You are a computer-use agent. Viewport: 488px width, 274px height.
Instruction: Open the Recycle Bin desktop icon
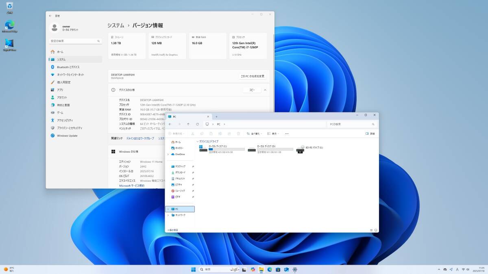(x=9, y=8)
